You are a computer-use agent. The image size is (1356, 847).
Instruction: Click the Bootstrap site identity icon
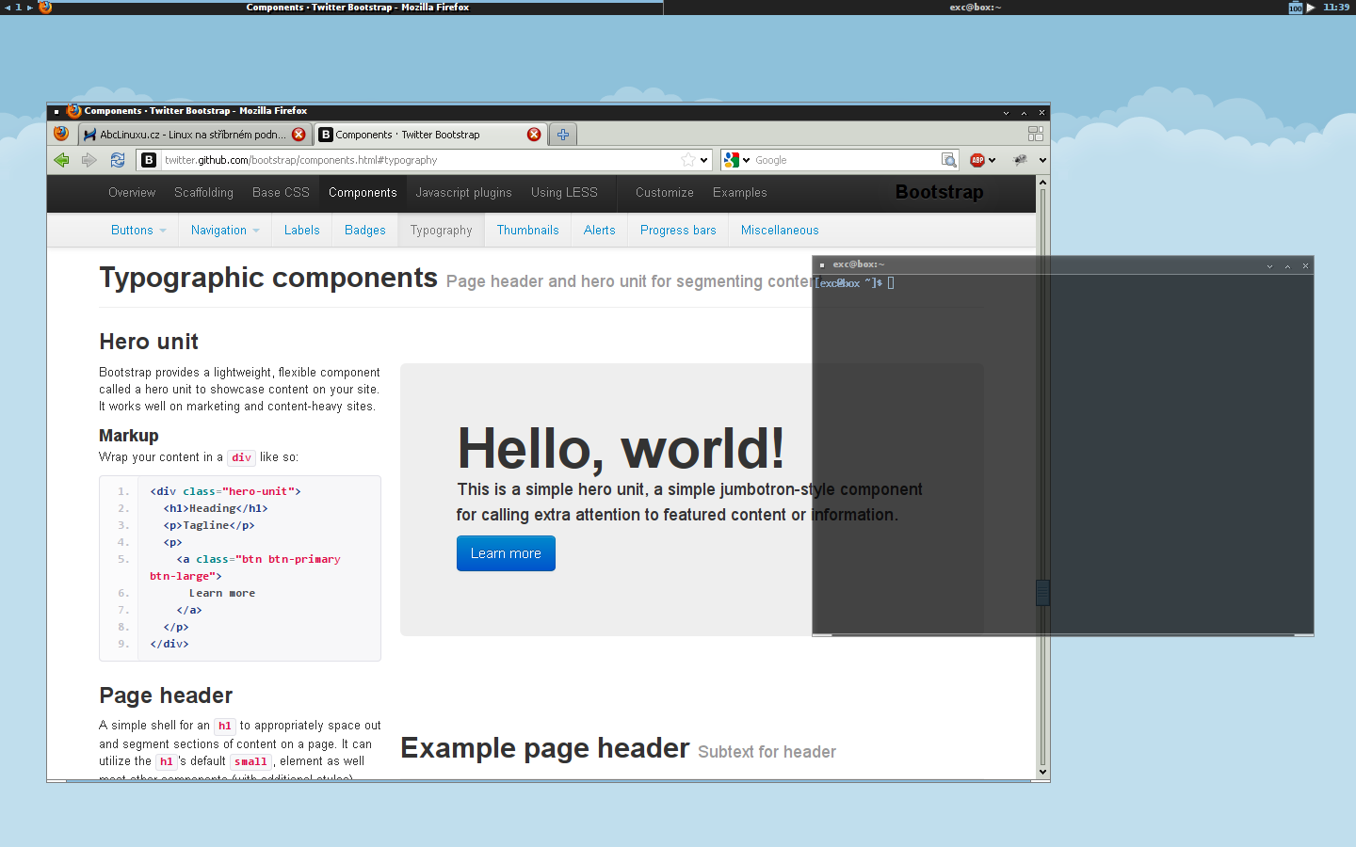(149, 160)
